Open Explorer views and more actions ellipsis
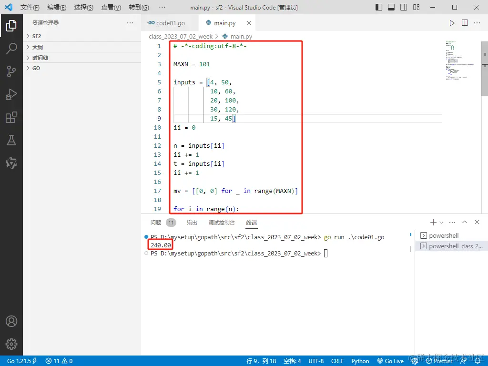This screenshot has width=488, height=366. (130, 23)
